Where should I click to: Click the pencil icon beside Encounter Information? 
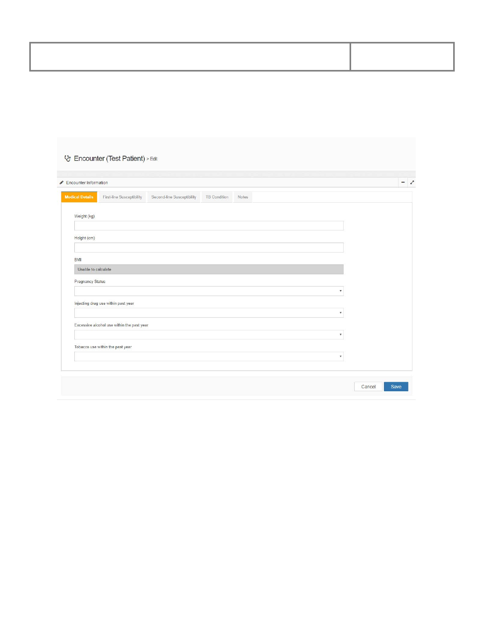point(61,183)
